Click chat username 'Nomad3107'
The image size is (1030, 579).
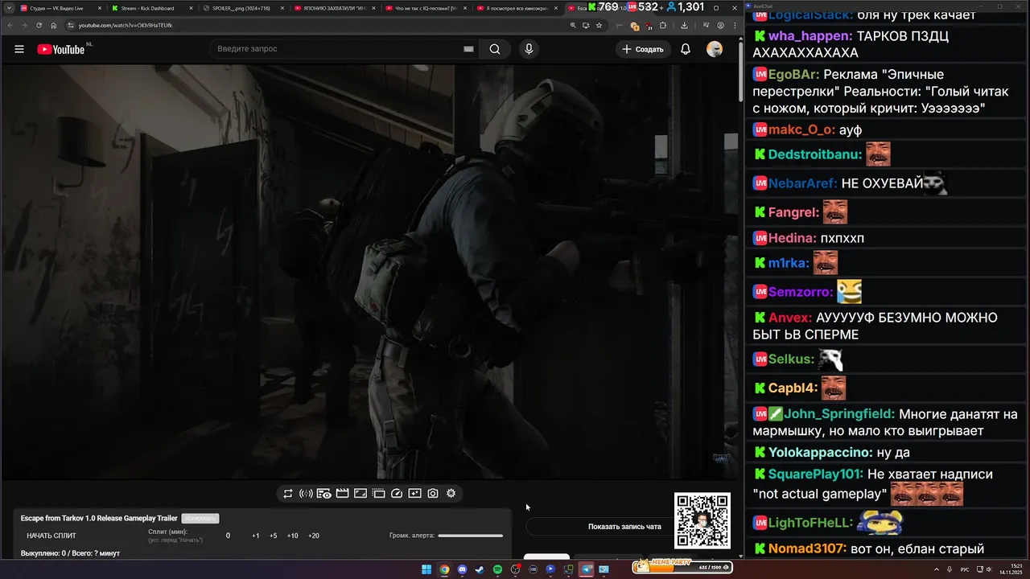[x=808, y=549]
